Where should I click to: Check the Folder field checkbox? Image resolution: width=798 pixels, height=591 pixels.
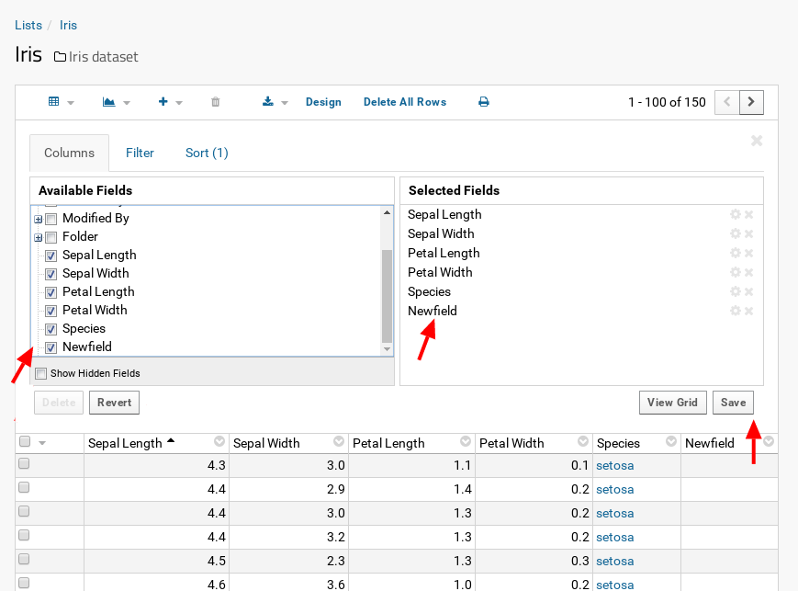[x=51, y=237]
